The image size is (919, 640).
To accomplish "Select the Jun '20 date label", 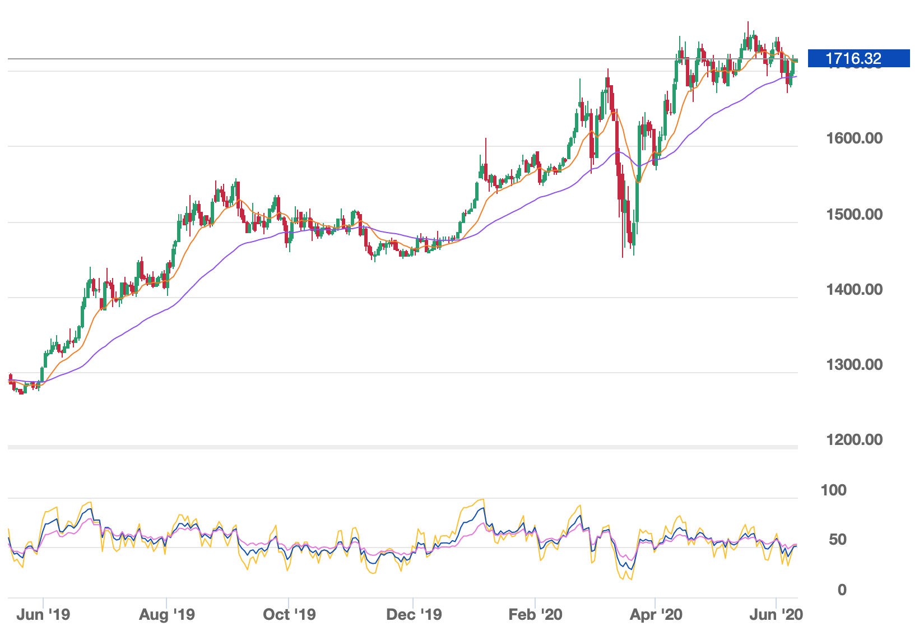I will click(776, 615).
